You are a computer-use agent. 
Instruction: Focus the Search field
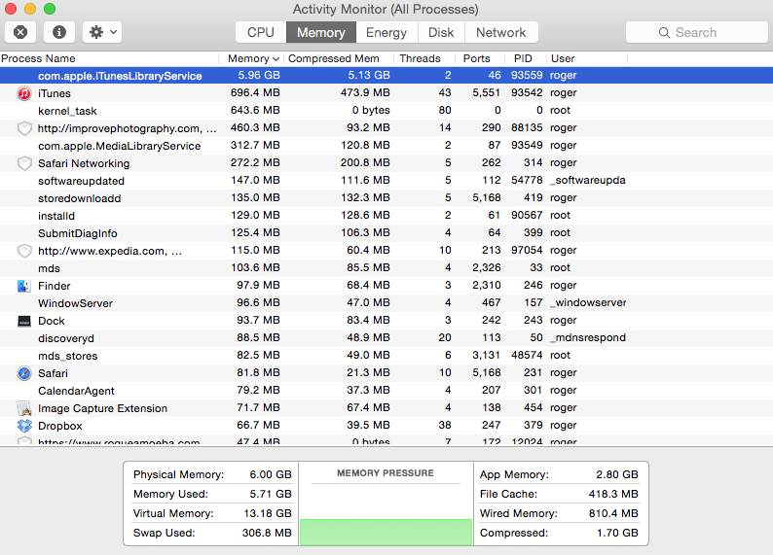click(x=697, y=32)
